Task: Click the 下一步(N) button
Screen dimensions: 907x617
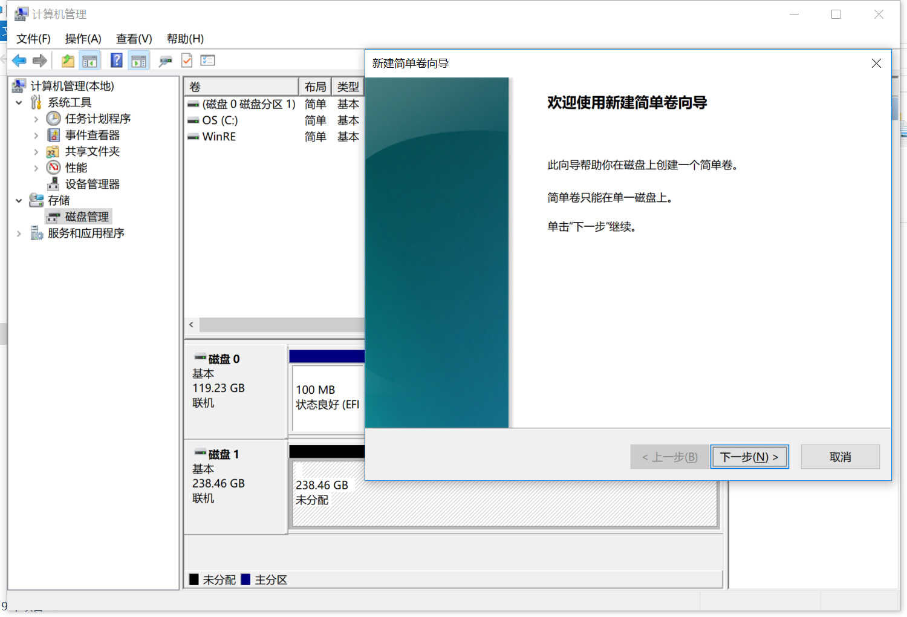Action: click(749, 457)
